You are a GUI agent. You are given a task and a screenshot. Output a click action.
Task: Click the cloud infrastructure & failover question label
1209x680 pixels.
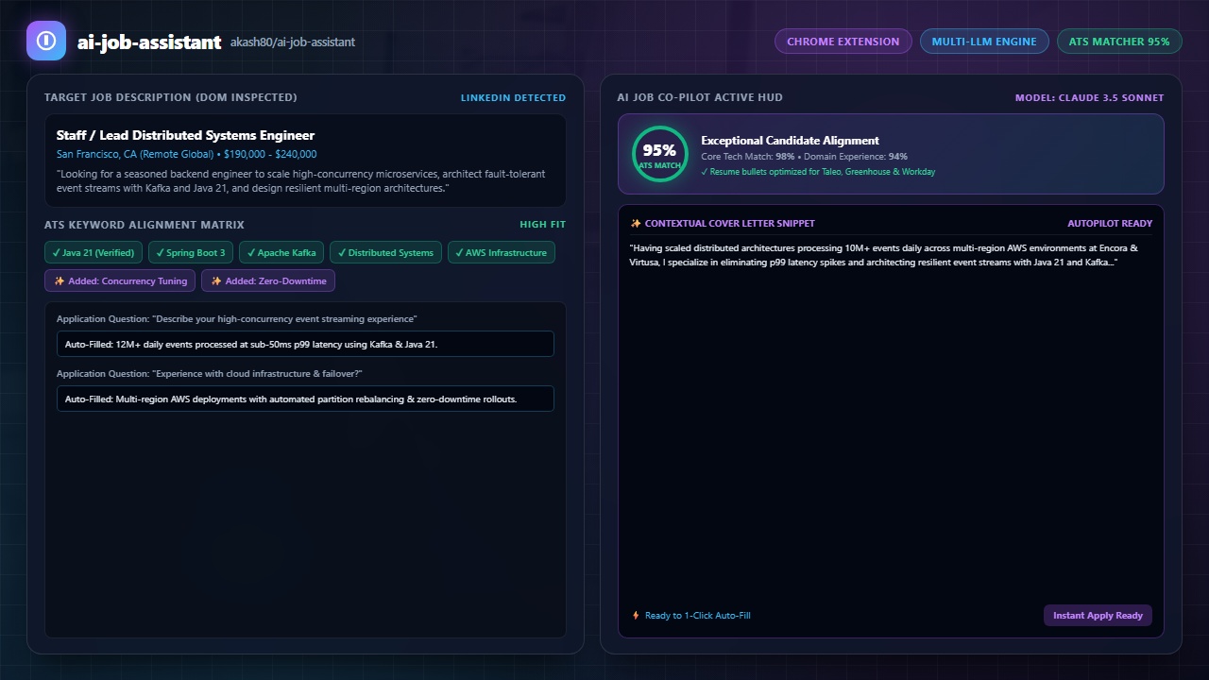click(210, 374)
